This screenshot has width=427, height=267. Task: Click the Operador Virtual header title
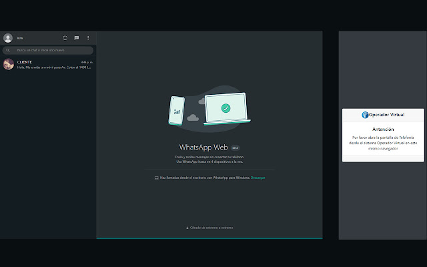386,115
